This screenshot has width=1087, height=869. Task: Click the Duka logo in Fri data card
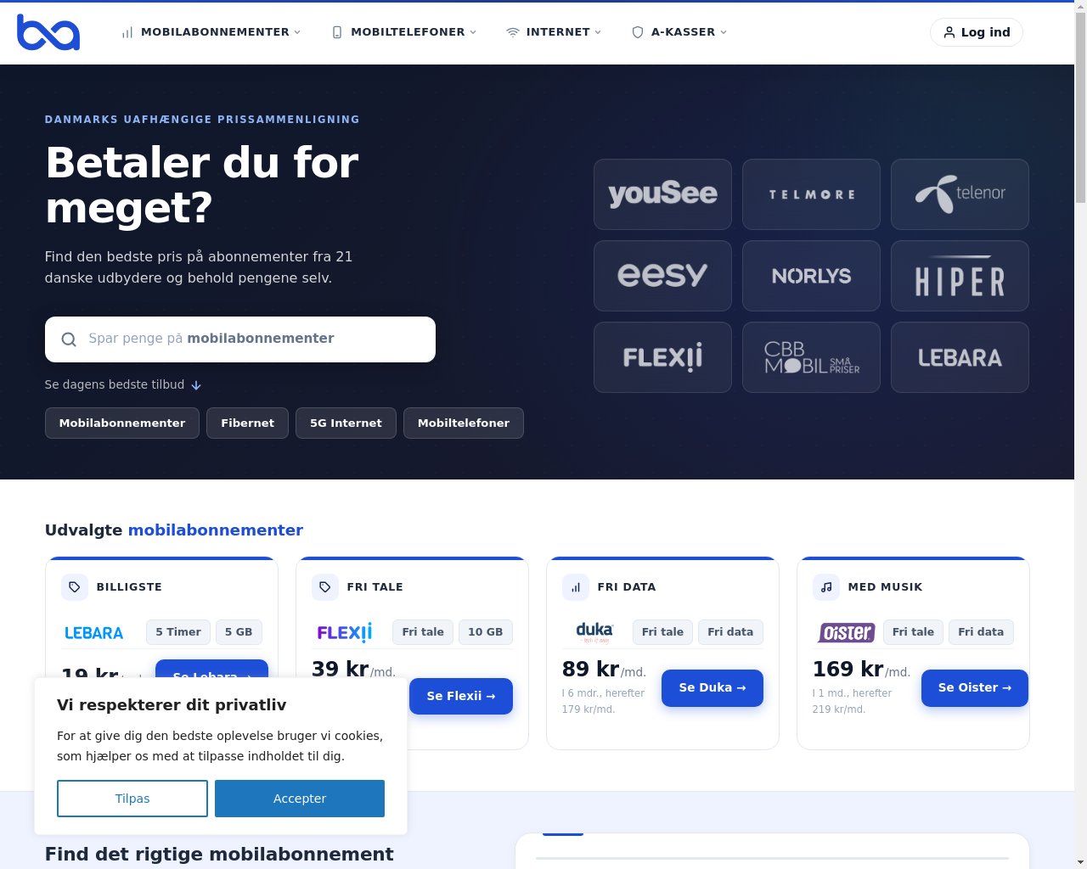tap(594, 632)
